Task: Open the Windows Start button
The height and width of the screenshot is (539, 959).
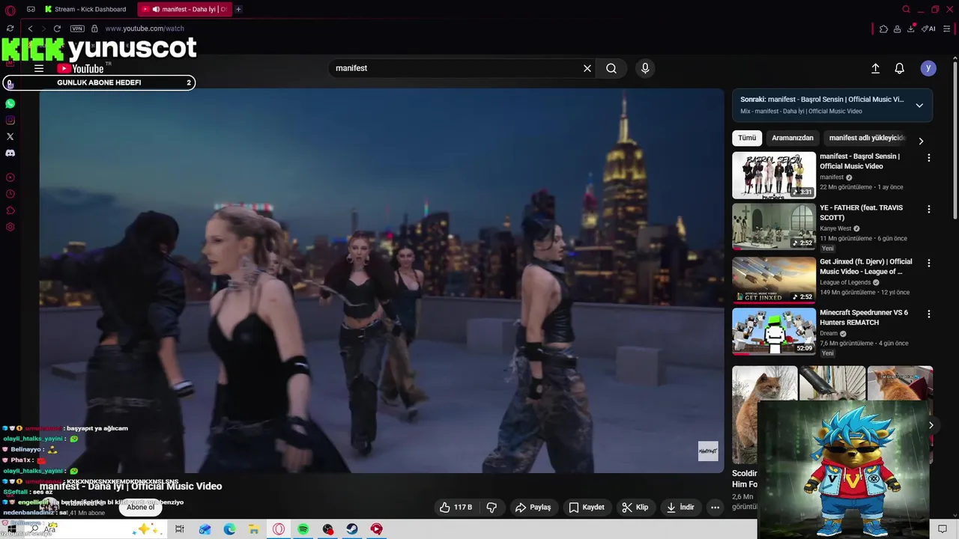Action: tap(12, 529)
